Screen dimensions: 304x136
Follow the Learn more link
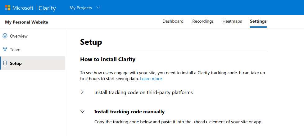[x=151, y=79]
